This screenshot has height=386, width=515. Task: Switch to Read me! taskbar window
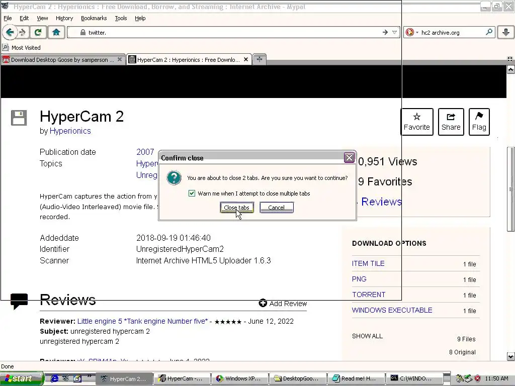click(x=356, y=379)
